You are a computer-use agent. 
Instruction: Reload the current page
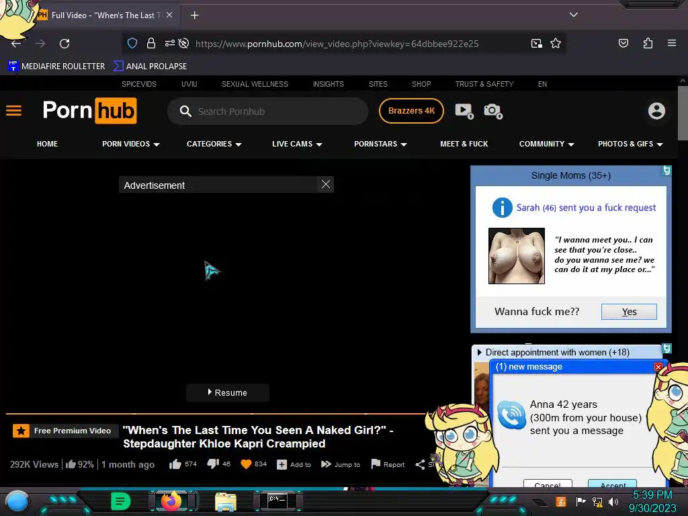click(x=64, y=44)
